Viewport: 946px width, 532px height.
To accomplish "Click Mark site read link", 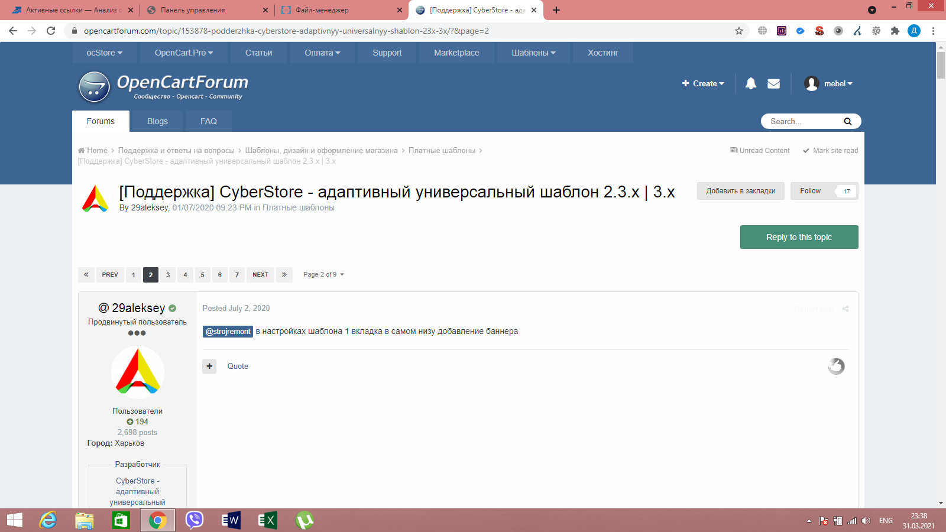I will pos(830,151).
